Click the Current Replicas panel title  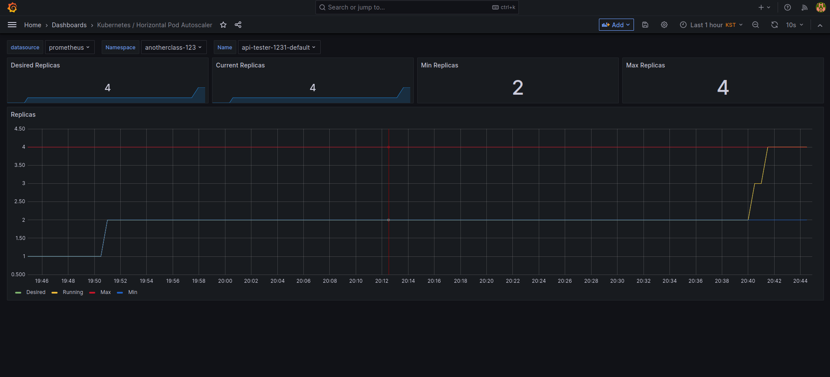click(x=240, y=65)
